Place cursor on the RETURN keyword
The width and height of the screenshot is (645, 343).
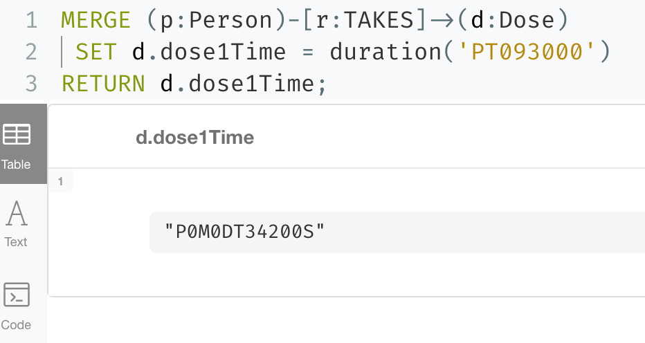[103, 84]
